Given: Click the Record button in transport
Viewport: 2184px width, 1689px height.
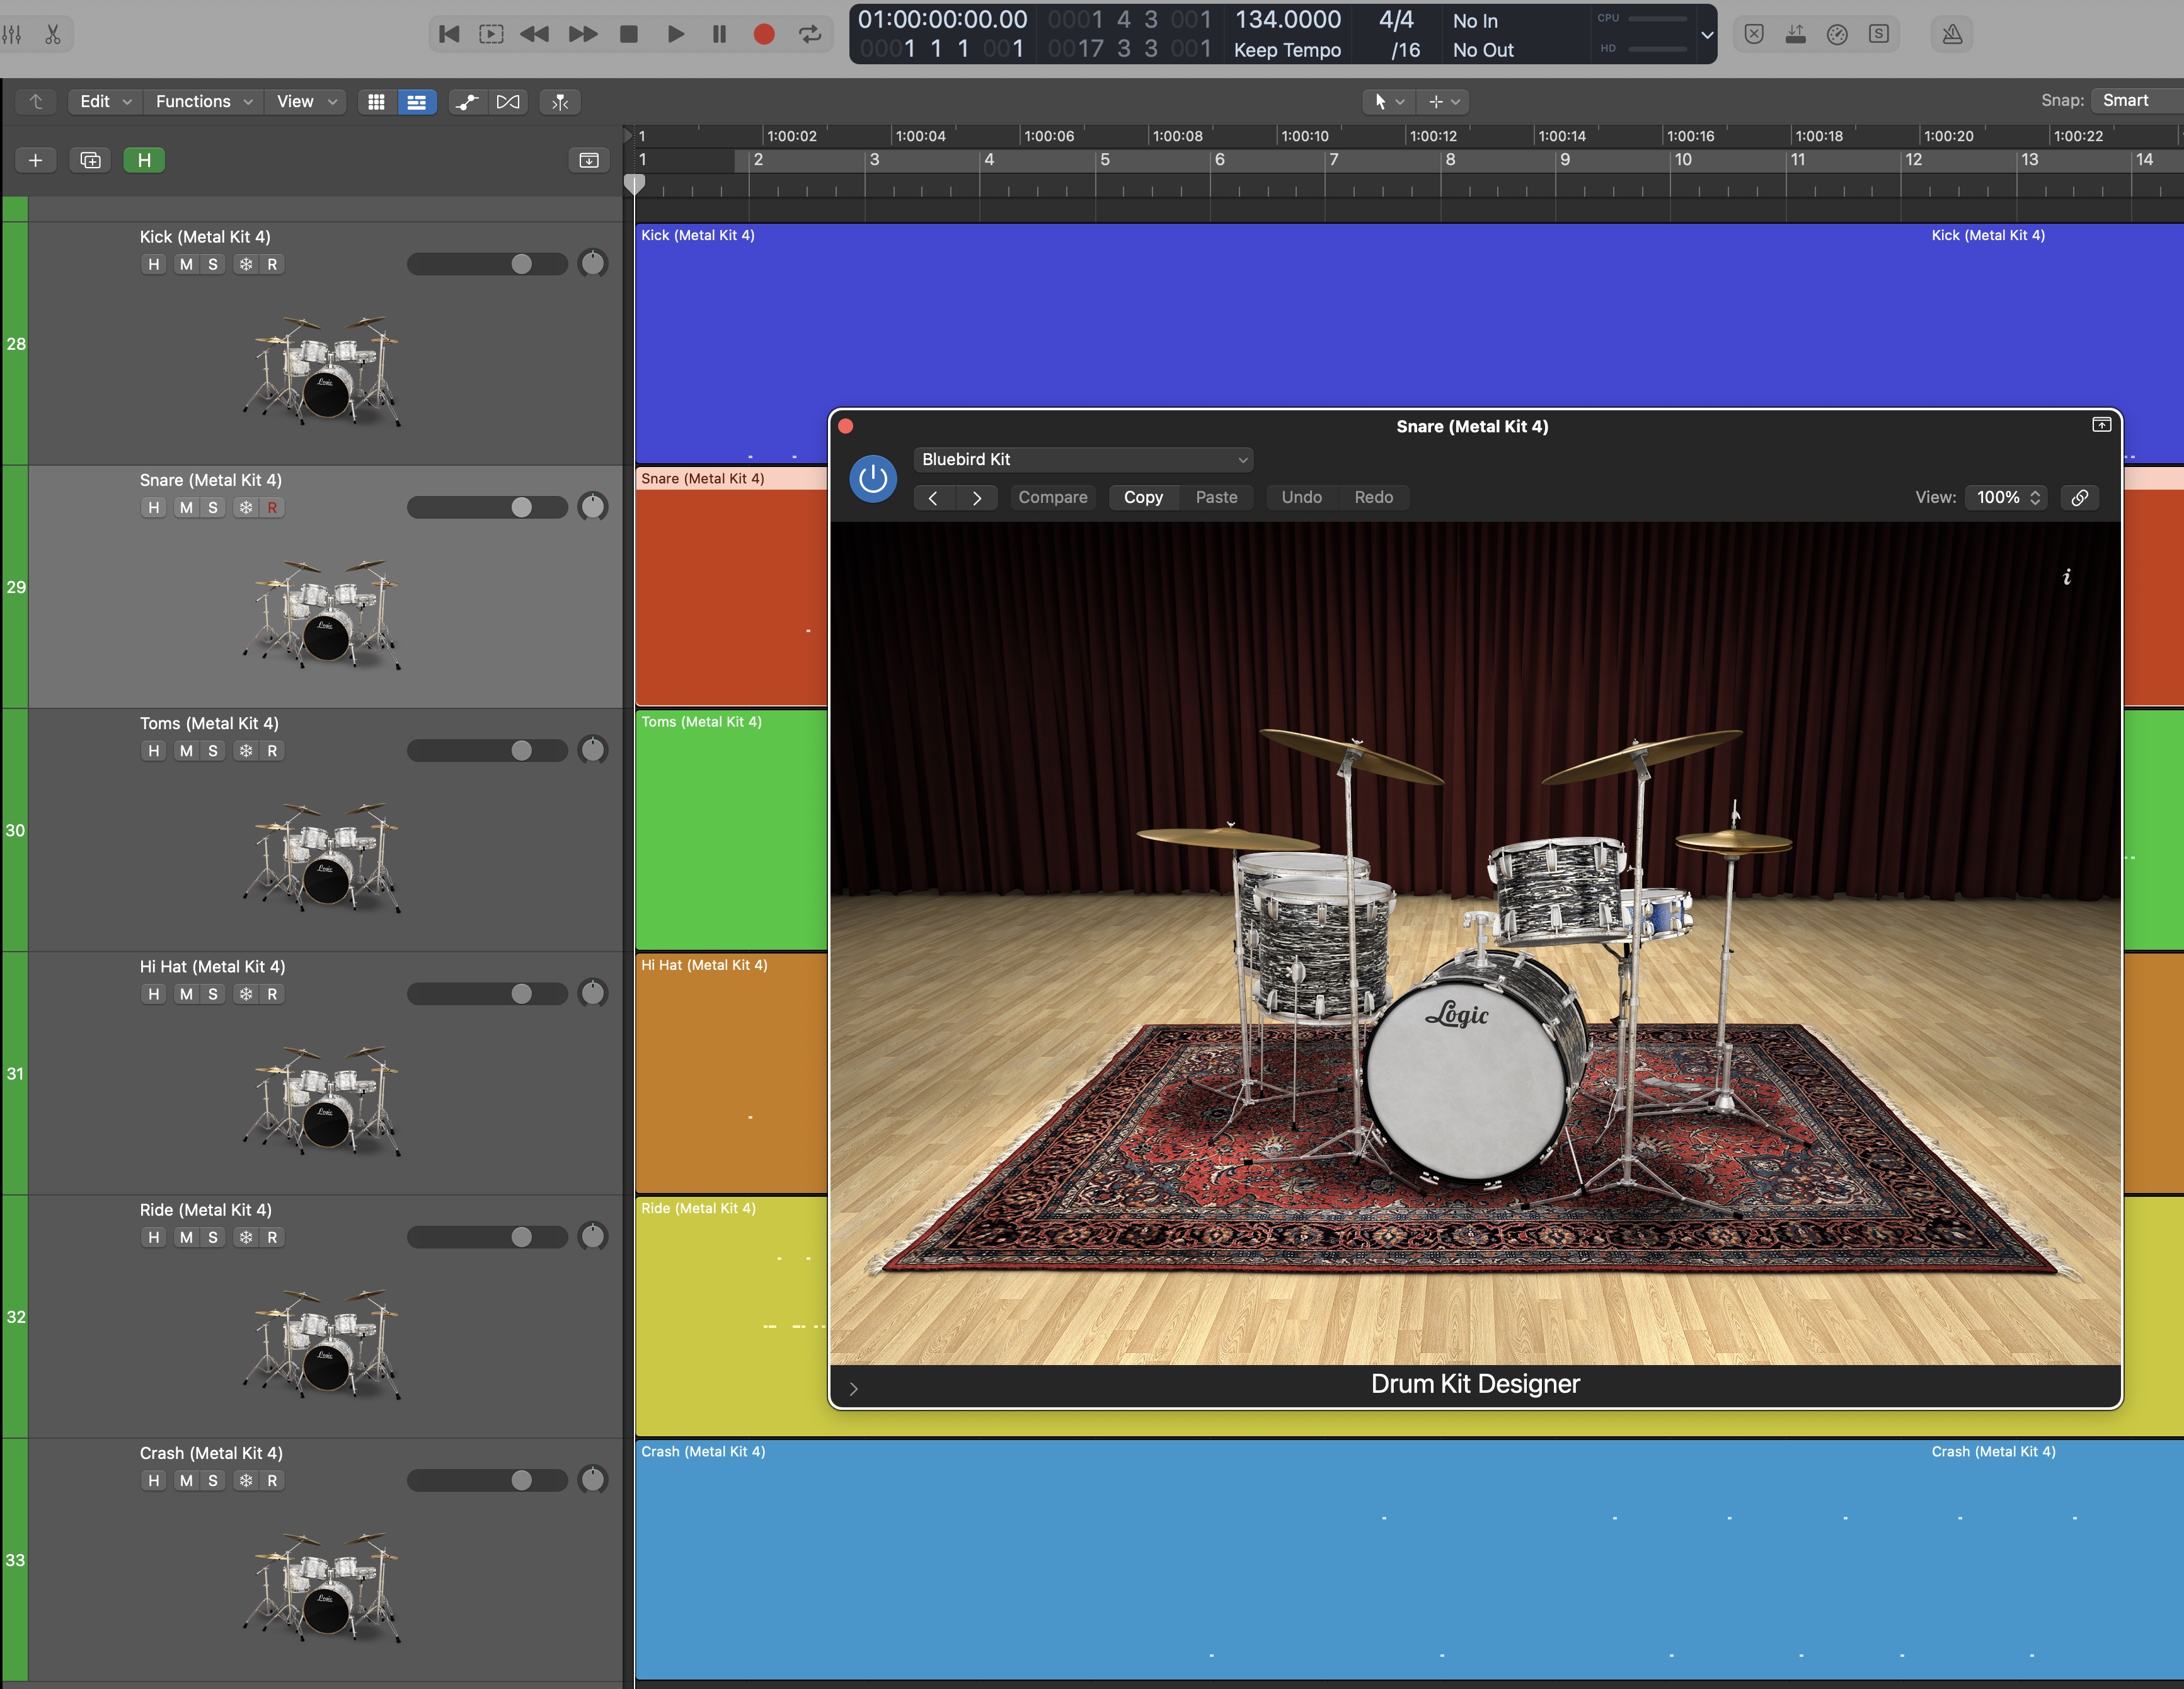Looking at the screenshot, I should click(764, 34).
